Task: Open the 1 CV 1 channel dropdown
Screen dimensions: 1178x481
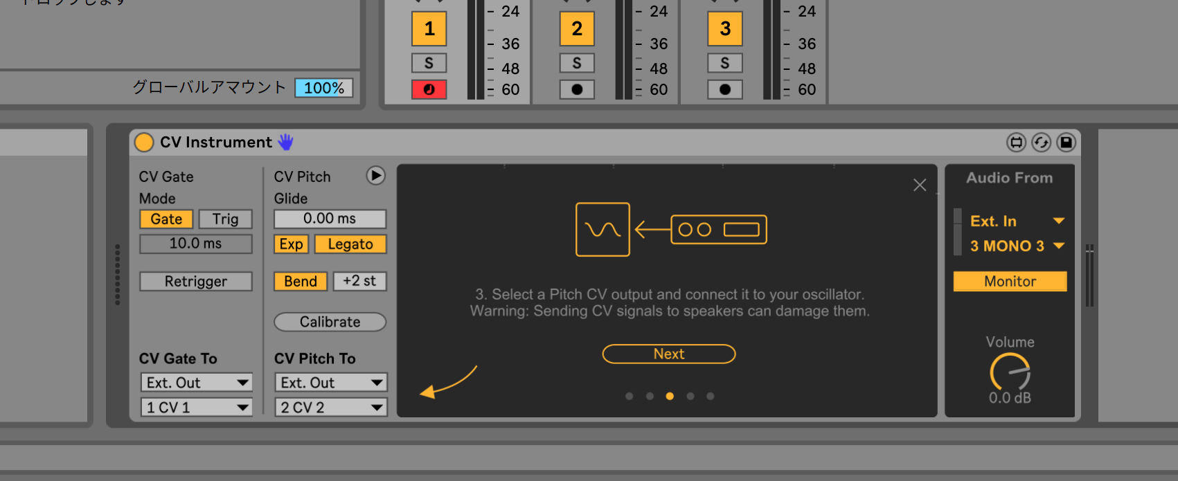Action: pos(197,408)
